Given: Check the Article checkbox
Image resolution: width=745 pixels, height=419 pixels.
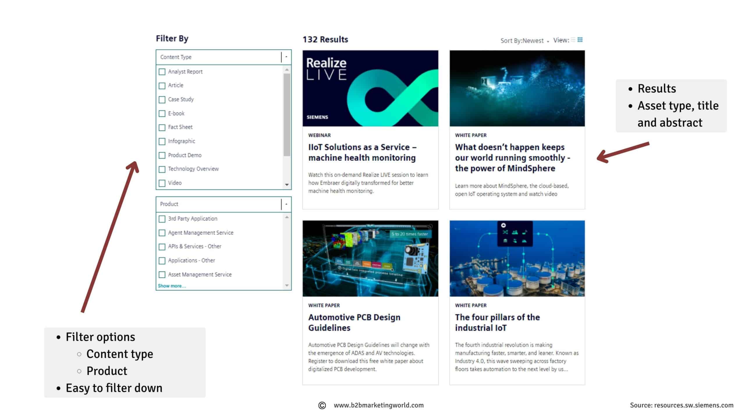Looking at the screenshot, I should [x=162, y=86].
